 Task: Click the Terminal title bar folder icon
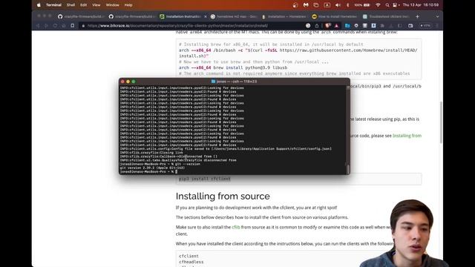213,82
